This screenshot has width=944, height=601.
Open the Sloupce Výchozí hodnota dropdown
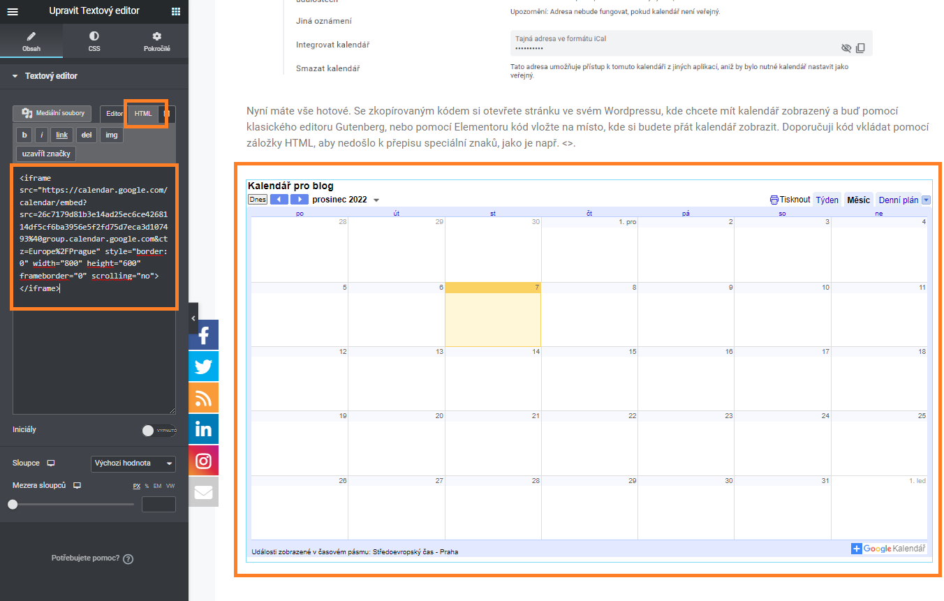click(133, 463)
